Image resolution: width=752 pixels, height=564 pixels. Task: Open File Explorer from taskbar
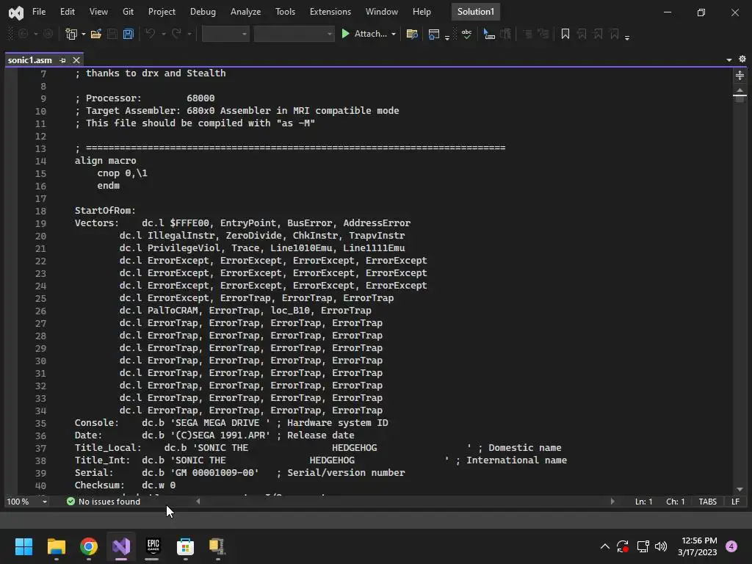click(x=57, y=546)
